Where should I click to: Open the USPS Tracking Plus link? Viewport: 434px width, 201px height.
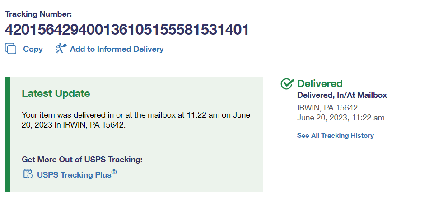coord(74,175)
